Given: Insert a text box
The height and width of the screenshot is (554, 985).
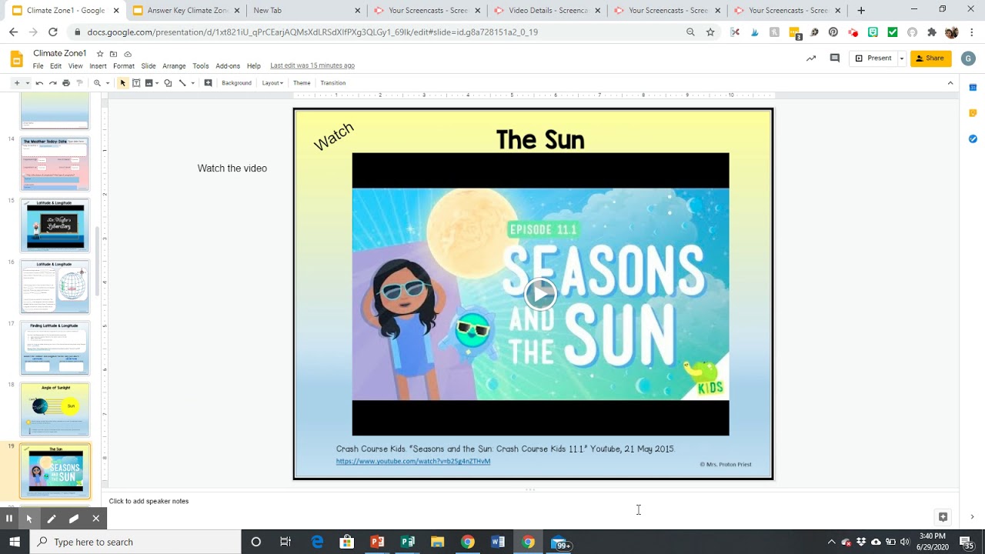Looking at the screenshot, I should tap(136, 83).
